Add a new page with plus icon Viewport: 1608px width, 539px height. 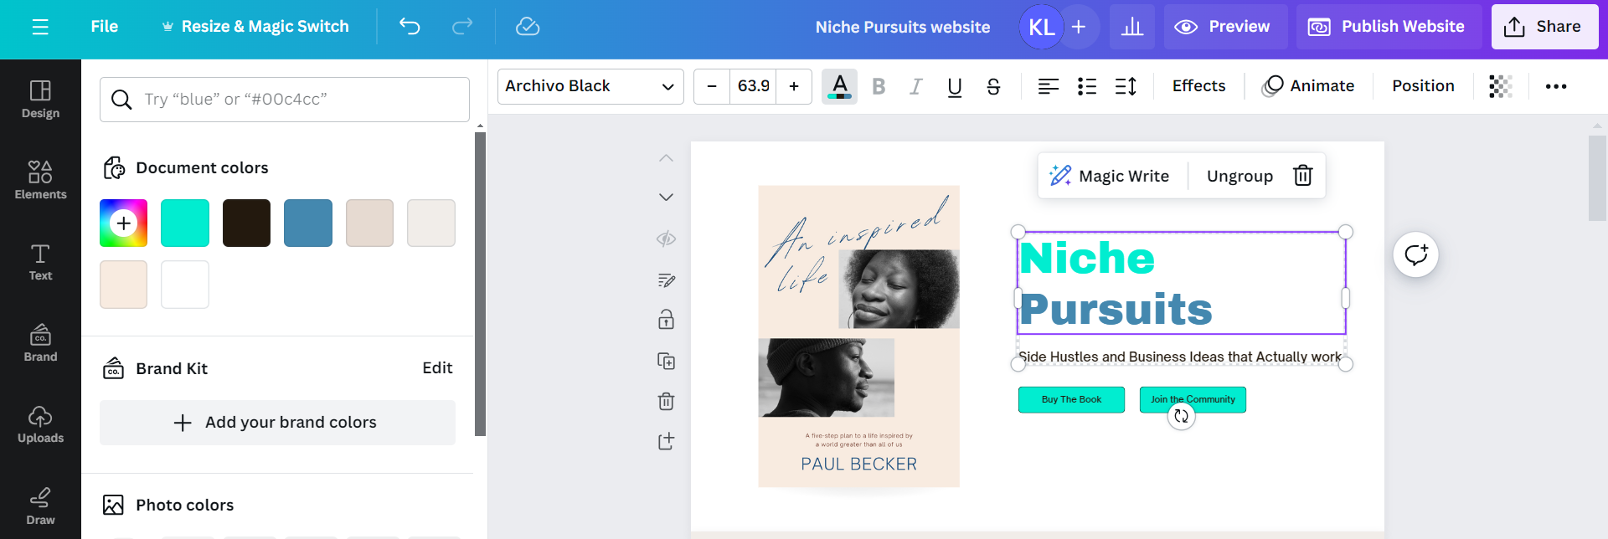coord(667,441)
